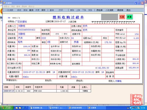147x110 pixels.
Task: Click the 二次读数 toolbar button
Action: tap(110, 10)
